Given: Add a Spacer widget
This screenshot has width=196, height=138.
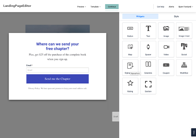Looking at the screenshot, I should click(x=148, y=49).
